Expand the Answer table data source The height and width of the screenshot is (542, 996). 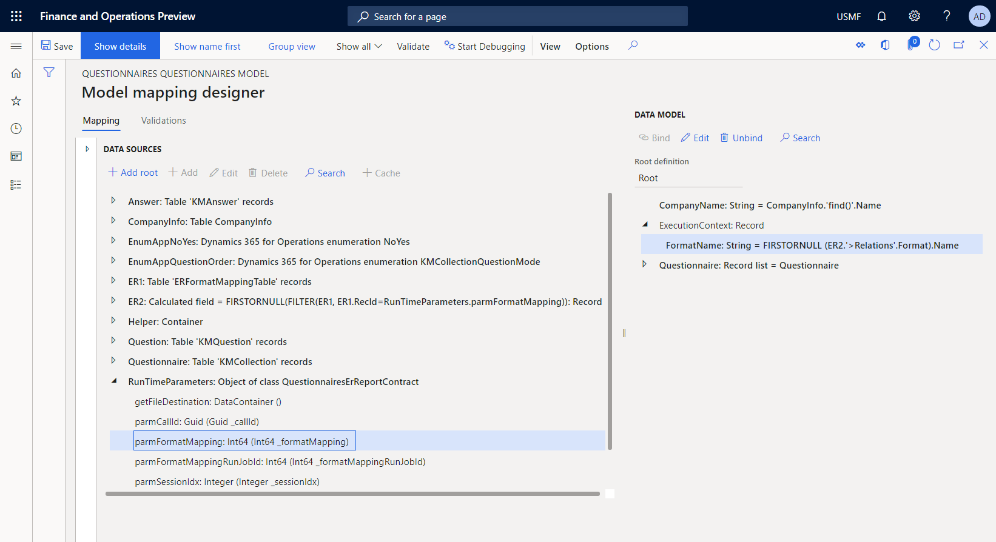pos(113,201)
